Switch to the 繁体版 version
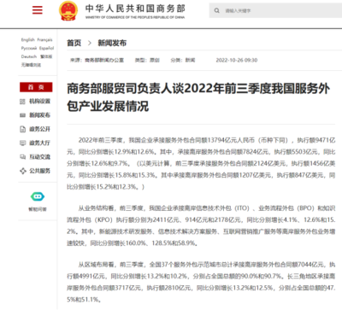 [46, 56]
